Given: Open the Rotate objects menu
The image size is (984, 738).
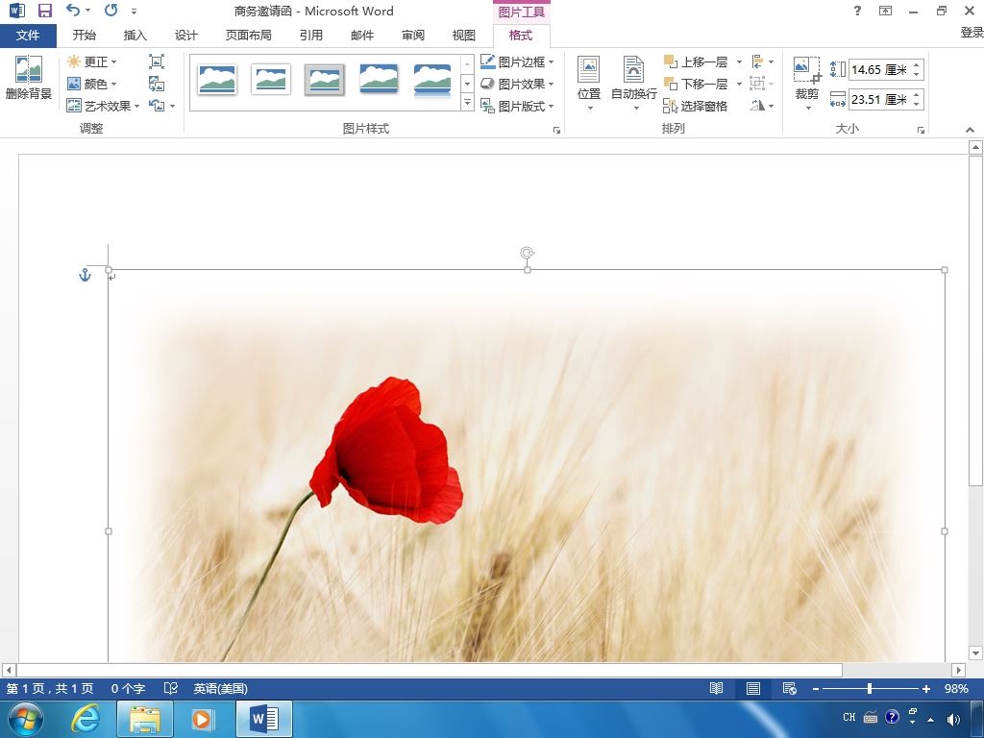Looking at the screenshot, I should 762,106.
